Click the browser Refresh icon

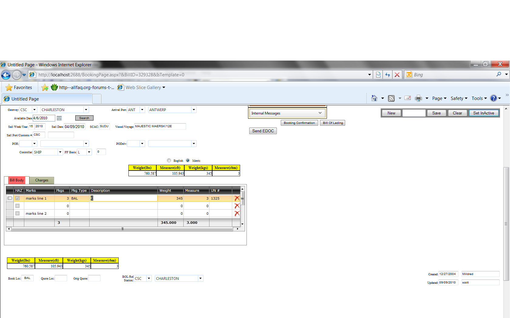(x=388, y=75)
